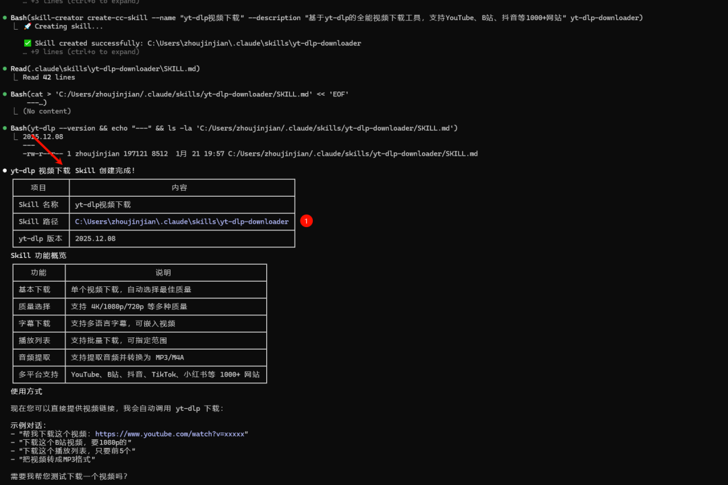Image resolution: width=728 pixels, height=485 pixels.
Task: Click the rocket icon beside 'Creating skill...'
Action: pos(28,26)
